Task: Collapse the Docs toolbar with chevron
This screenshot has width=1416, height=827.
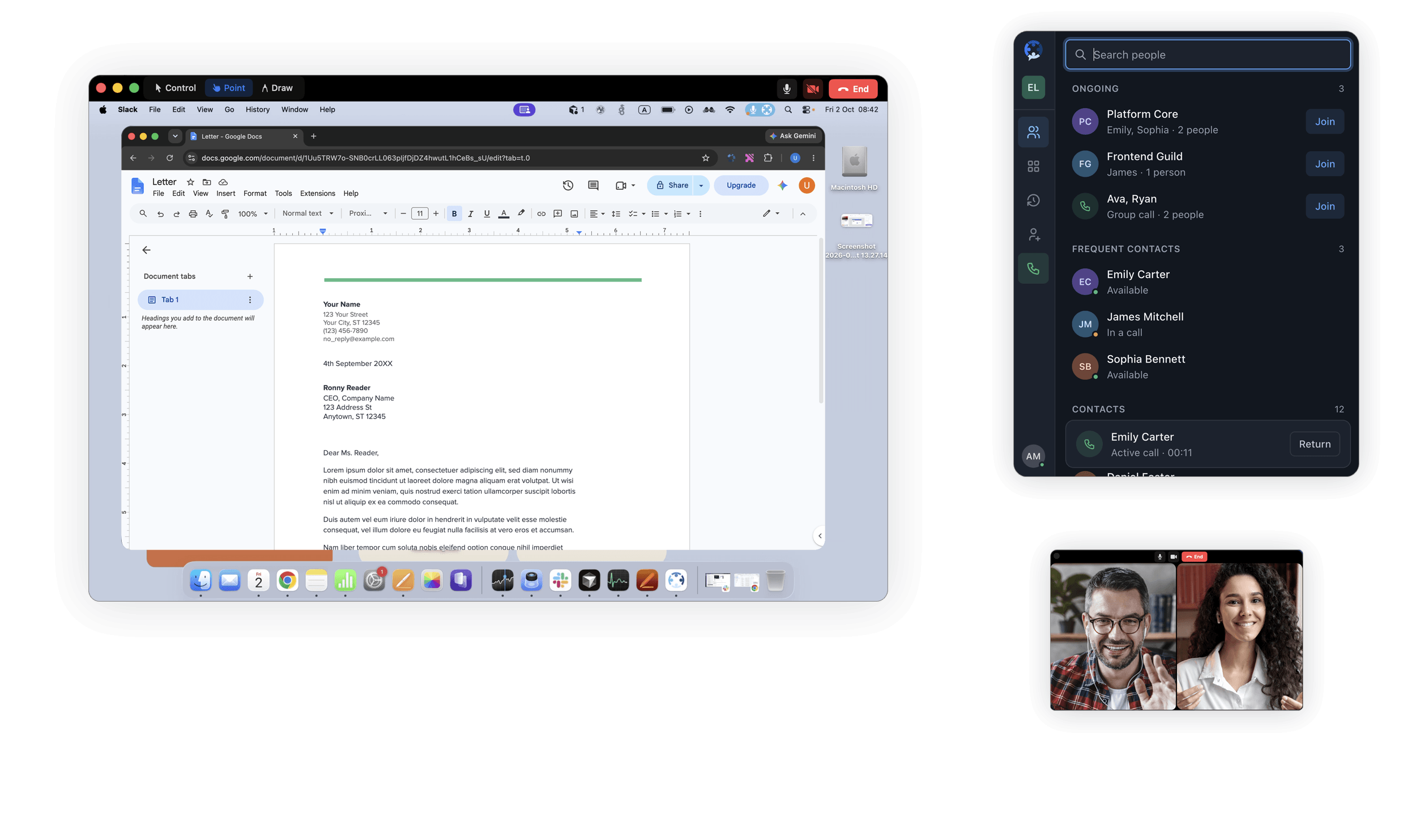Action: [803, 214]
